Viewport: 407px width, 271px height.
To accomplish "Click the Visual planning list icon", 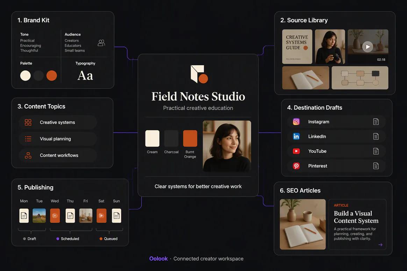I will (x=28, y=139).
